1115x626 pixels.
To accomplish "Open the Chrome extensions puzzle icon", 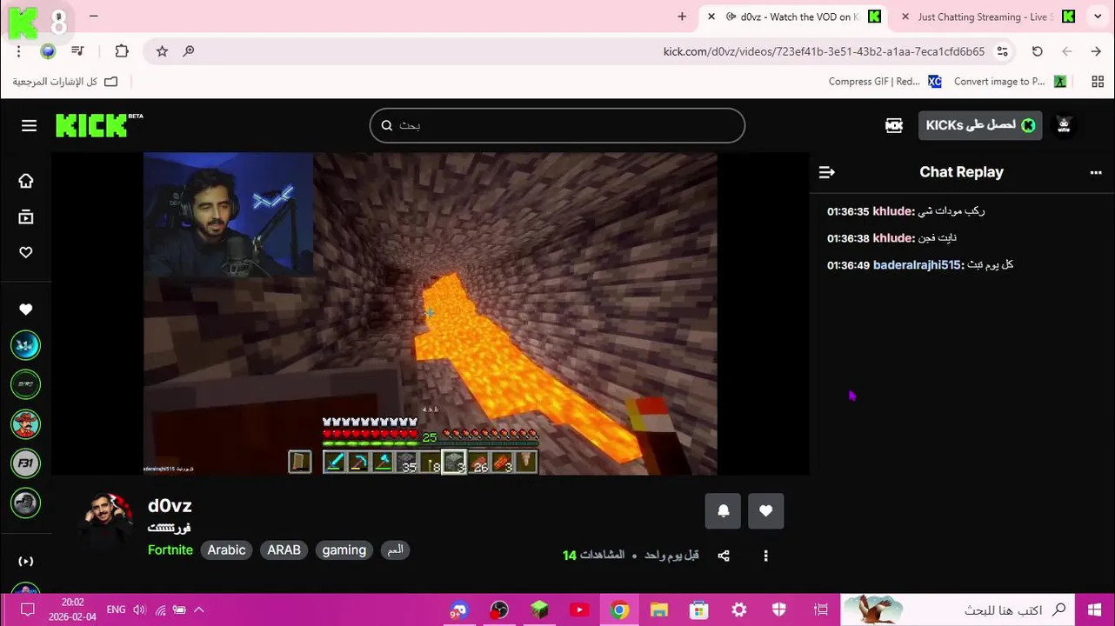I will [x=122, y=51].
